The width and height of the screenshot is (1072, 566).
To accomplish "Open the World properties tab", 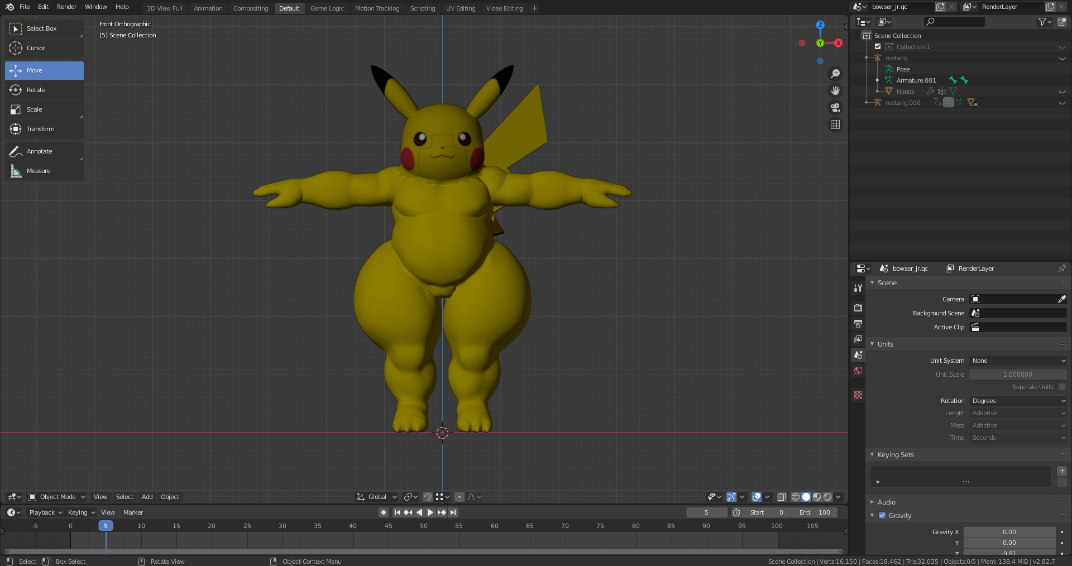I will [858, 371].
